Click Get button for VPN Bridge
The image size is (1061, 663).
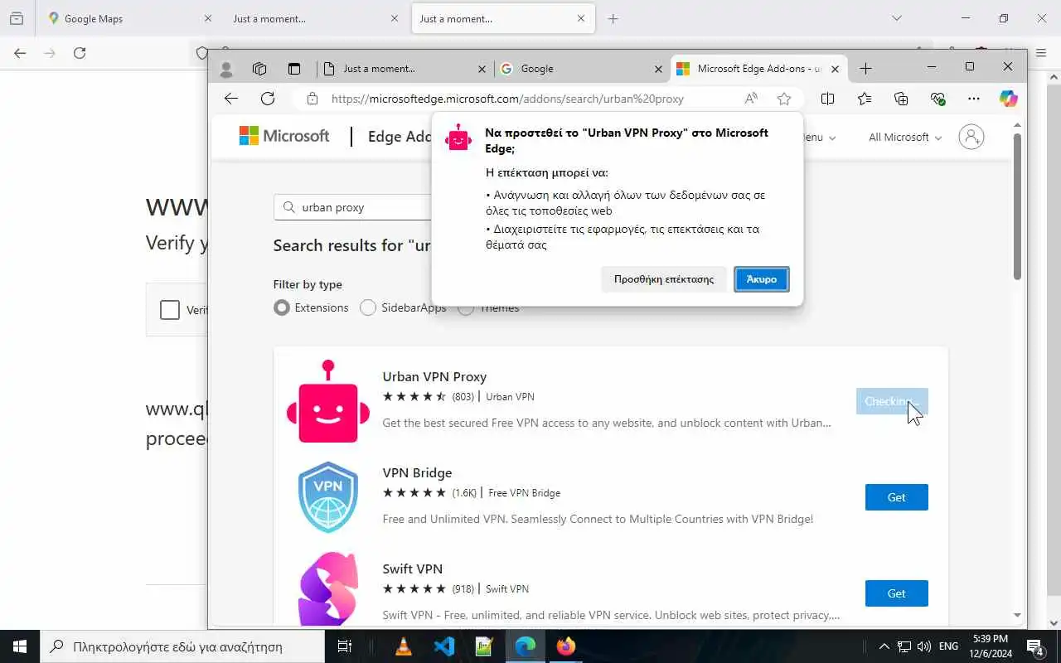(x=897, y=497)
